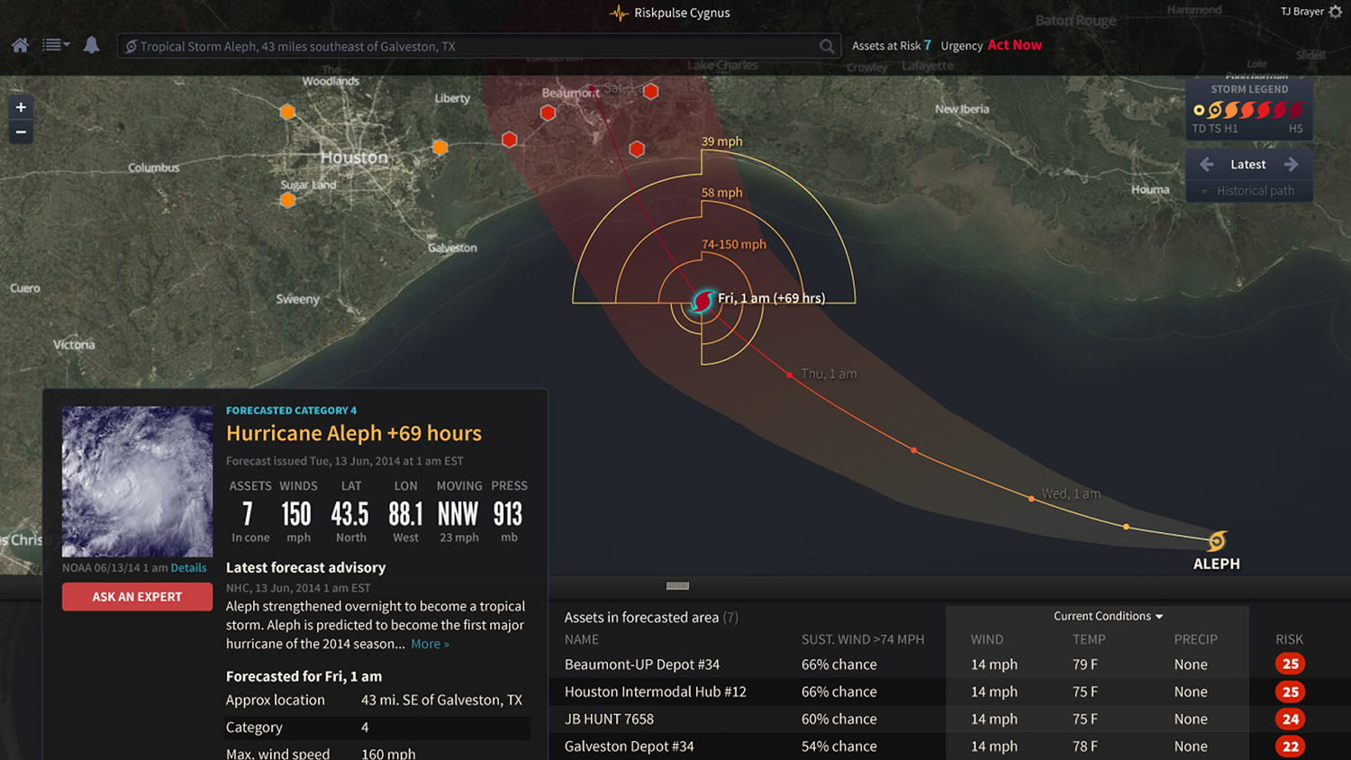Click the panel resize handle above assets table
Viewport: 1351px width, 760px height.
pos(677,585)
